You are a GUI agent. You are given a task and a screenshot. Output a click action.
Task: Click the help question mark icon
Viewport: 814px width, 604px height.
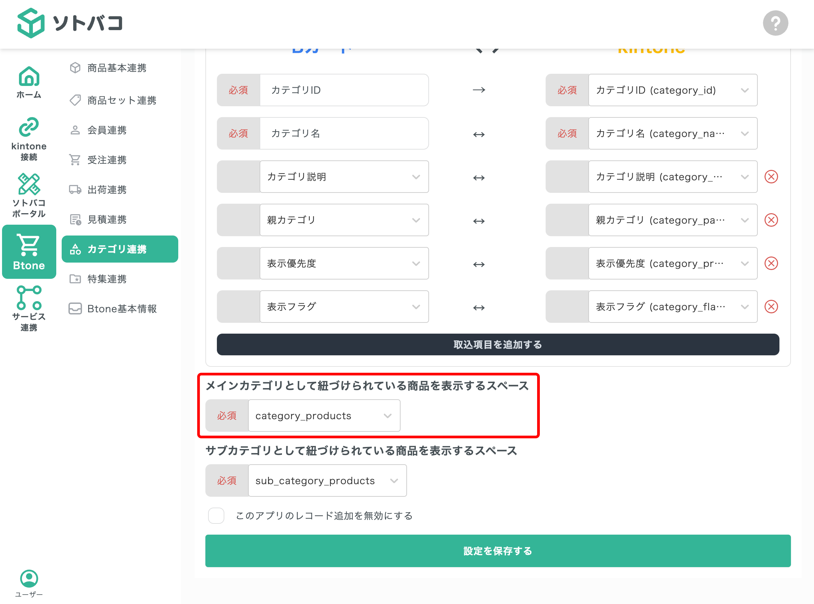tap(775, 23)
